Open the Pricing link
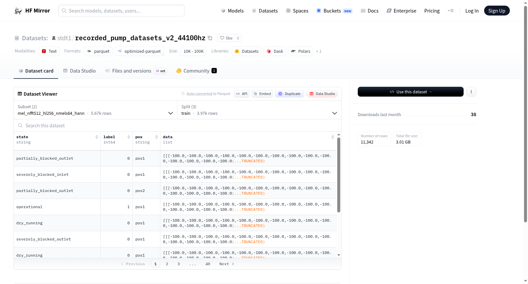The image size is (528, 284). click(x=432, y=11)
